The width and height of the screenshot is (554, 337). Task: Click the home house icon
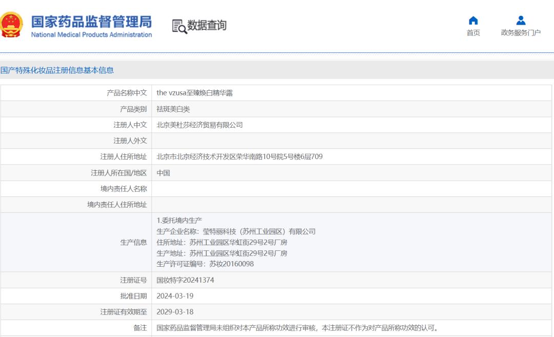point(473,21)
